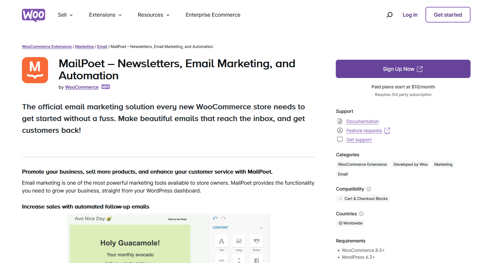Expand the Sell dropdown menu
Image resolution: width=495 pixels, height=263 pixels.
coord(65,15)
